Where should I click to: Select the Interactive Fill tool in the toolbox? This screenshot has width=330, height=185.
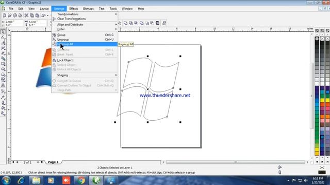pos(3,113)
